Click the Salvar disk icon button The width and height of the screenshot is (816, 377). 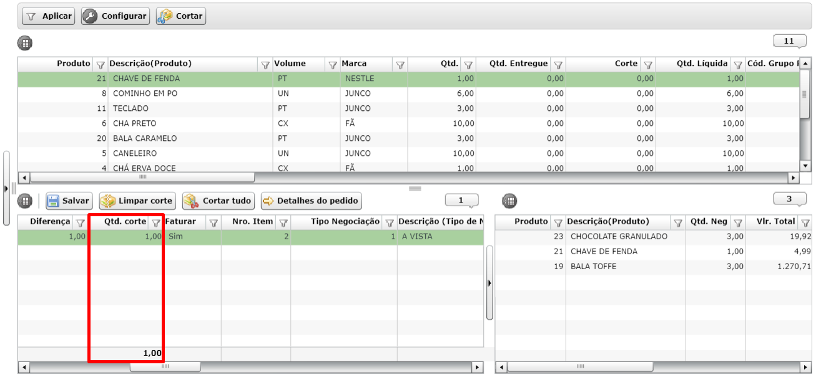click(69, 201)
